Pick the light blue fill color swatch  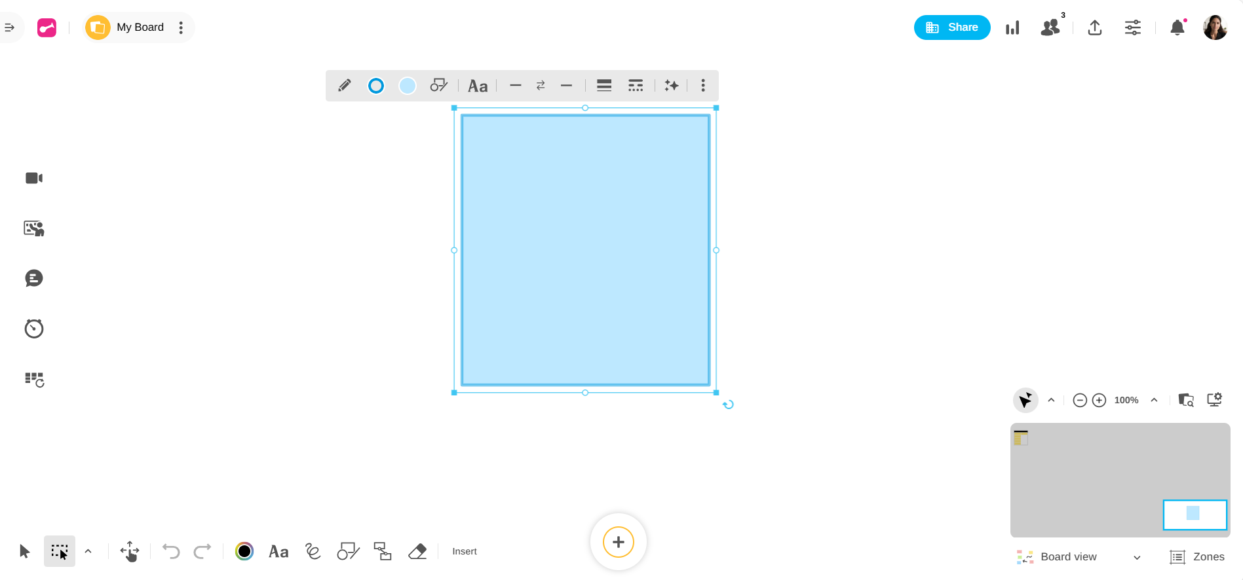(x=408, y=86)
